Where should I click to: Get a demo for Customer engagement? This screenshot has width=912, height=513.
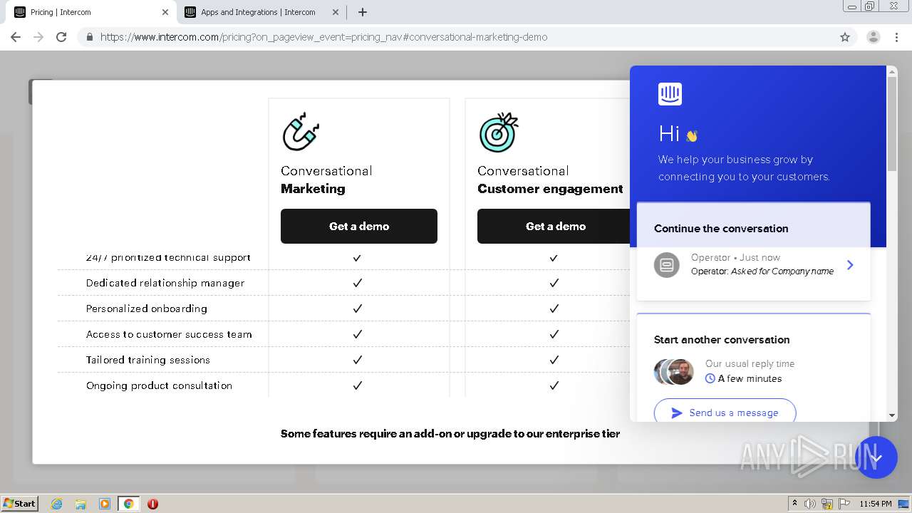(554, 226)
